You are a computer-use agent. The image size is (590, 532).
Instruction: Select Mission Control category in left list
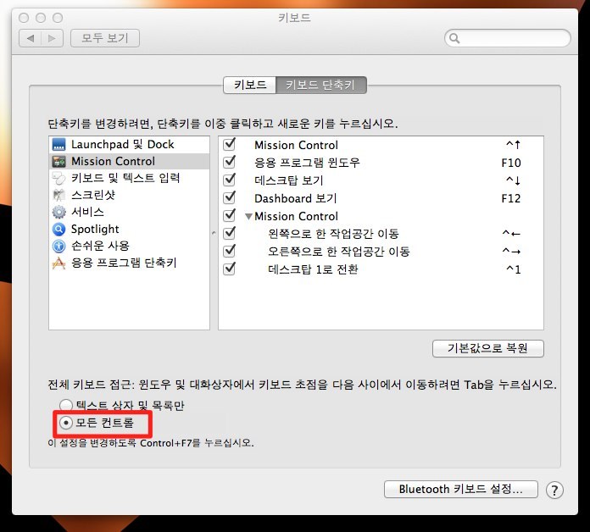(129, 161)
